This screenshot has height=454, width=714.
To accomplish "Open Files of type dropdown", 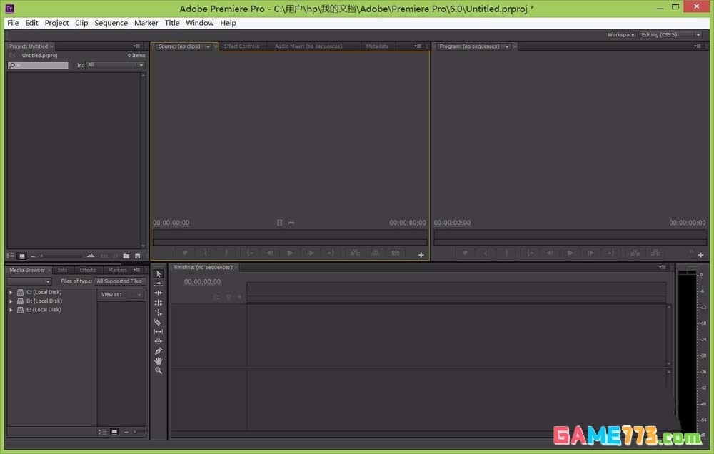I will [120, 281].
